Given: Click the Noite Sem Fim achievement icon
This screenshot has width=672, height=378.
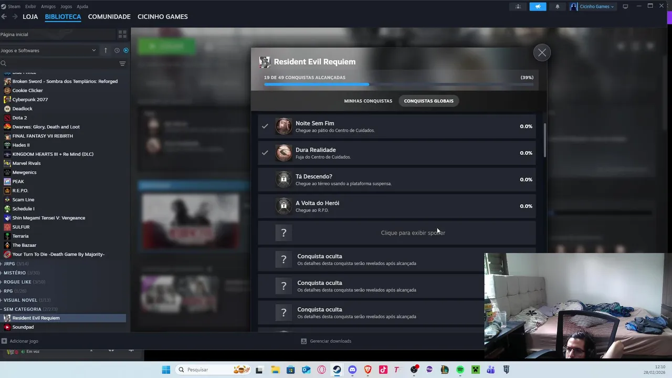Looking at the screenshot, I should pos(283,126).
